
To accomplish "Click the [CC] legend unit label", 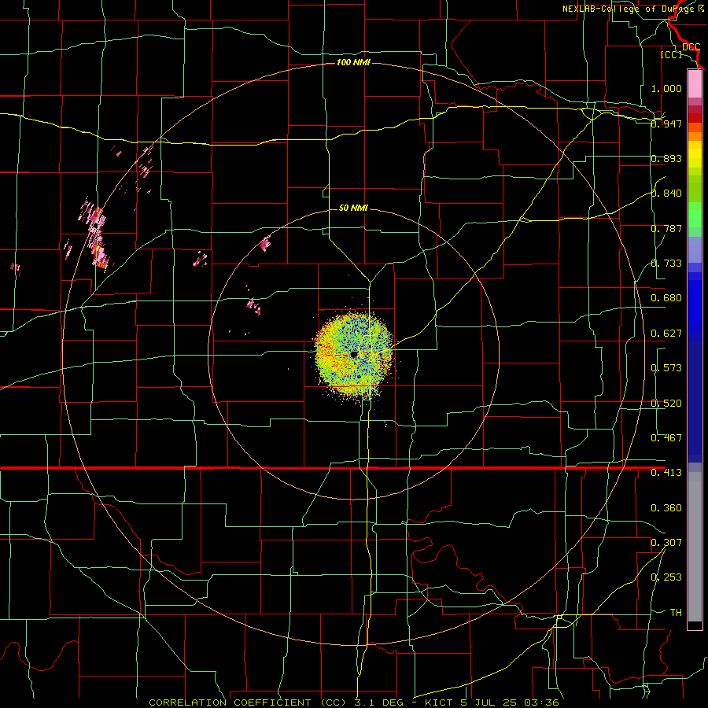I will 672,54.
